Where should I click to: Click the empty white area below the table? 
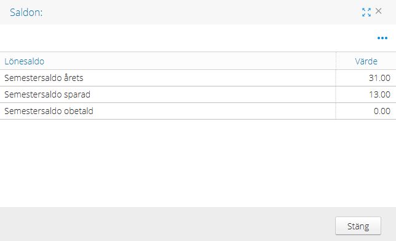point(198,163)
